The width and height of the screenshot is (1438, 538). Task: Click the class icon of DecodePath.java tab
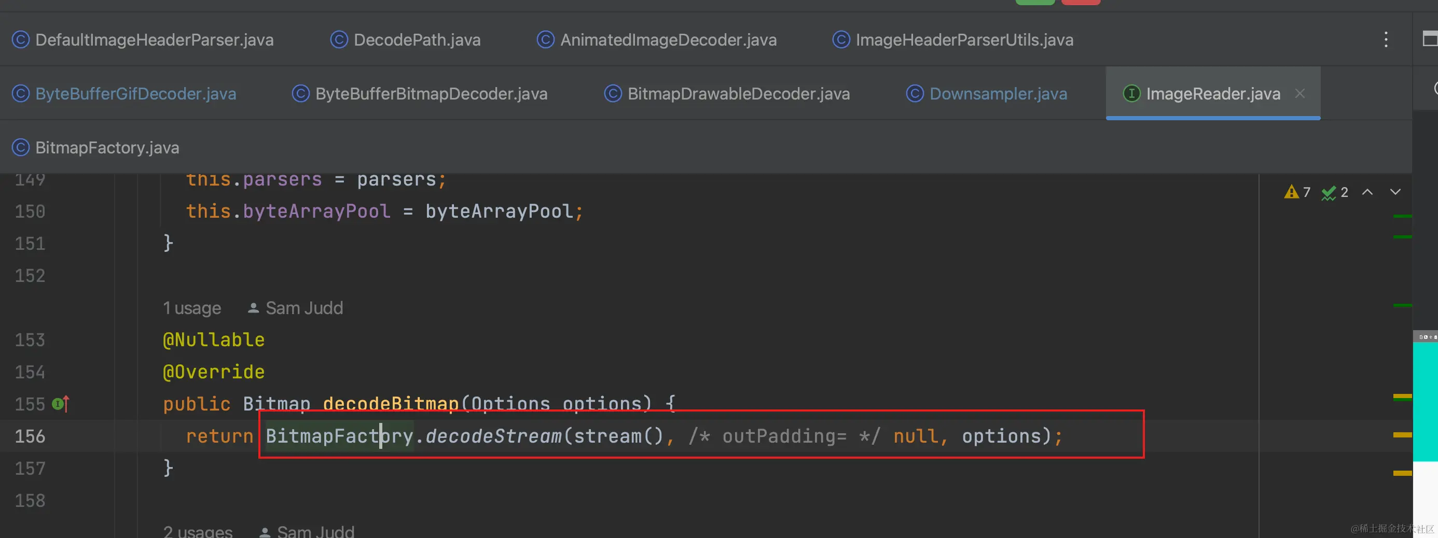coord(339,39)
